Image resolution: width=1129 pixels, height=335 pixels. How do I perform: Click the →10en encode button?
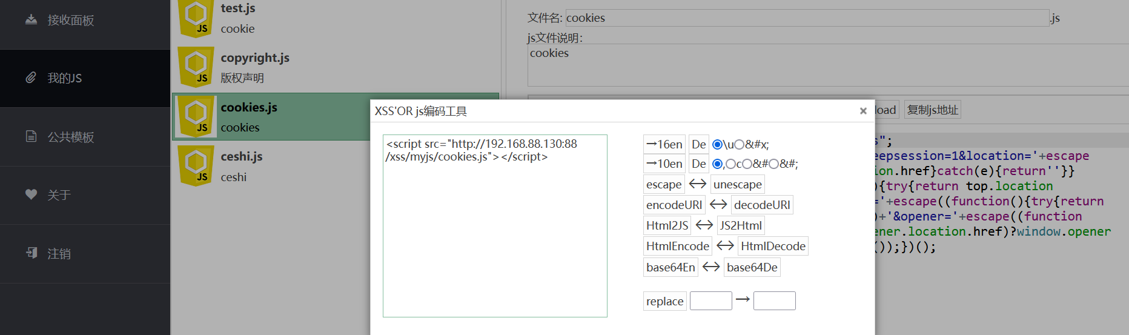(664, 164)
